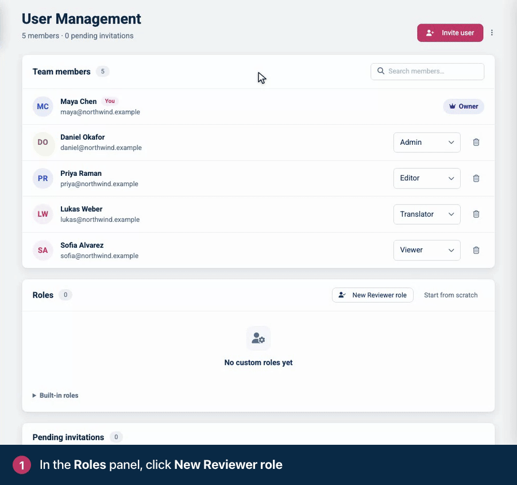Click the Team members count badge 5
Image resolution: width=517 pixels, height=485 pixels.
coord(103,71)
